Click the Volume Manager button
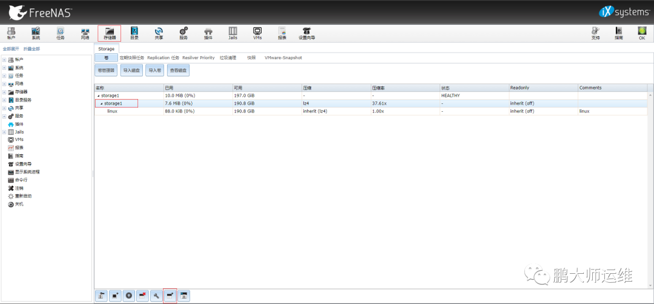Screen dimensions: 654x304 (x=106, y=70)
